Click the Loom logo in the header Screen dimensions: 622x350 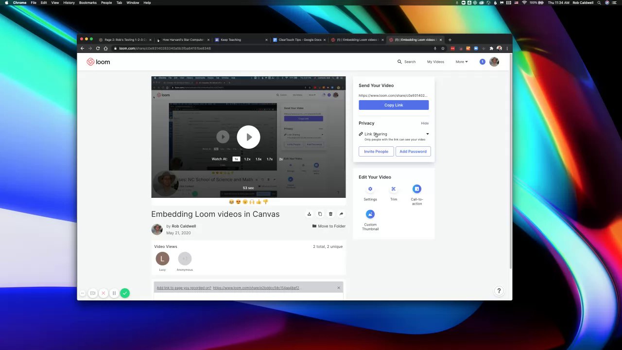click(x=98, y=62)
